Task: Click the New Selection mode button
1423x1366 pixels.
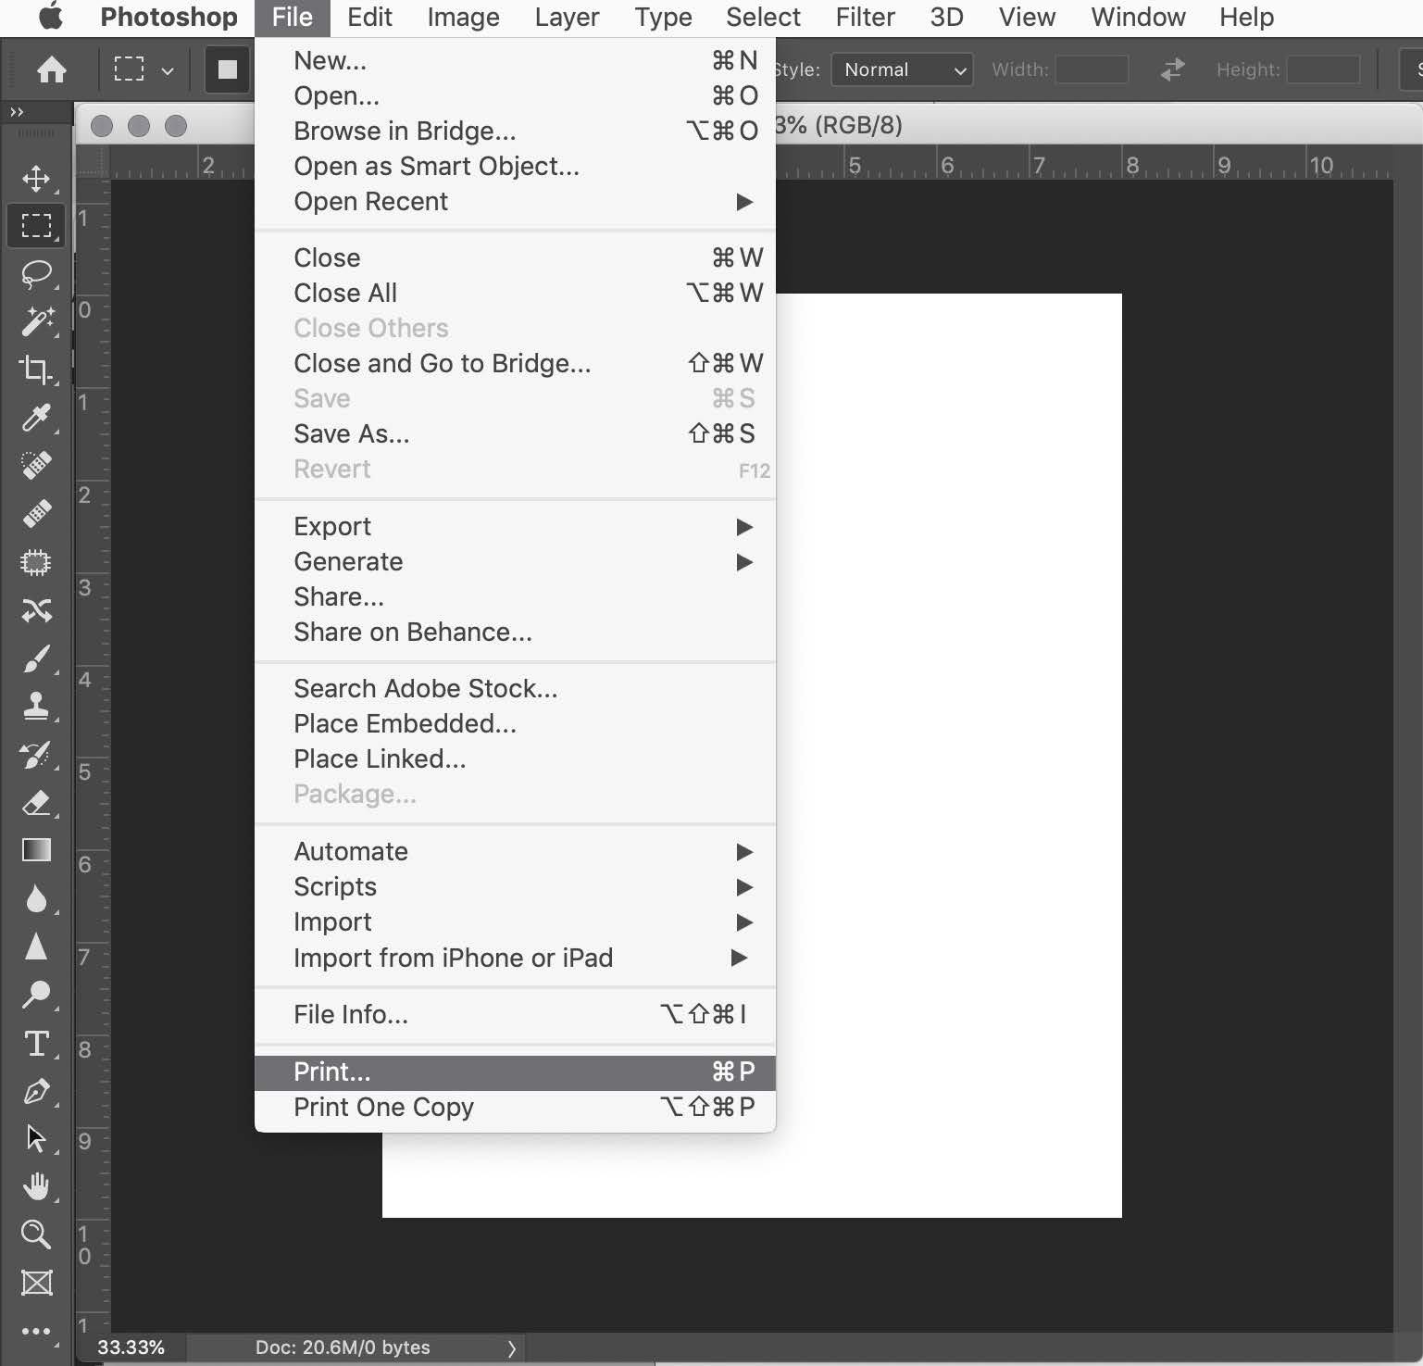Action: (x=227, y=69)
